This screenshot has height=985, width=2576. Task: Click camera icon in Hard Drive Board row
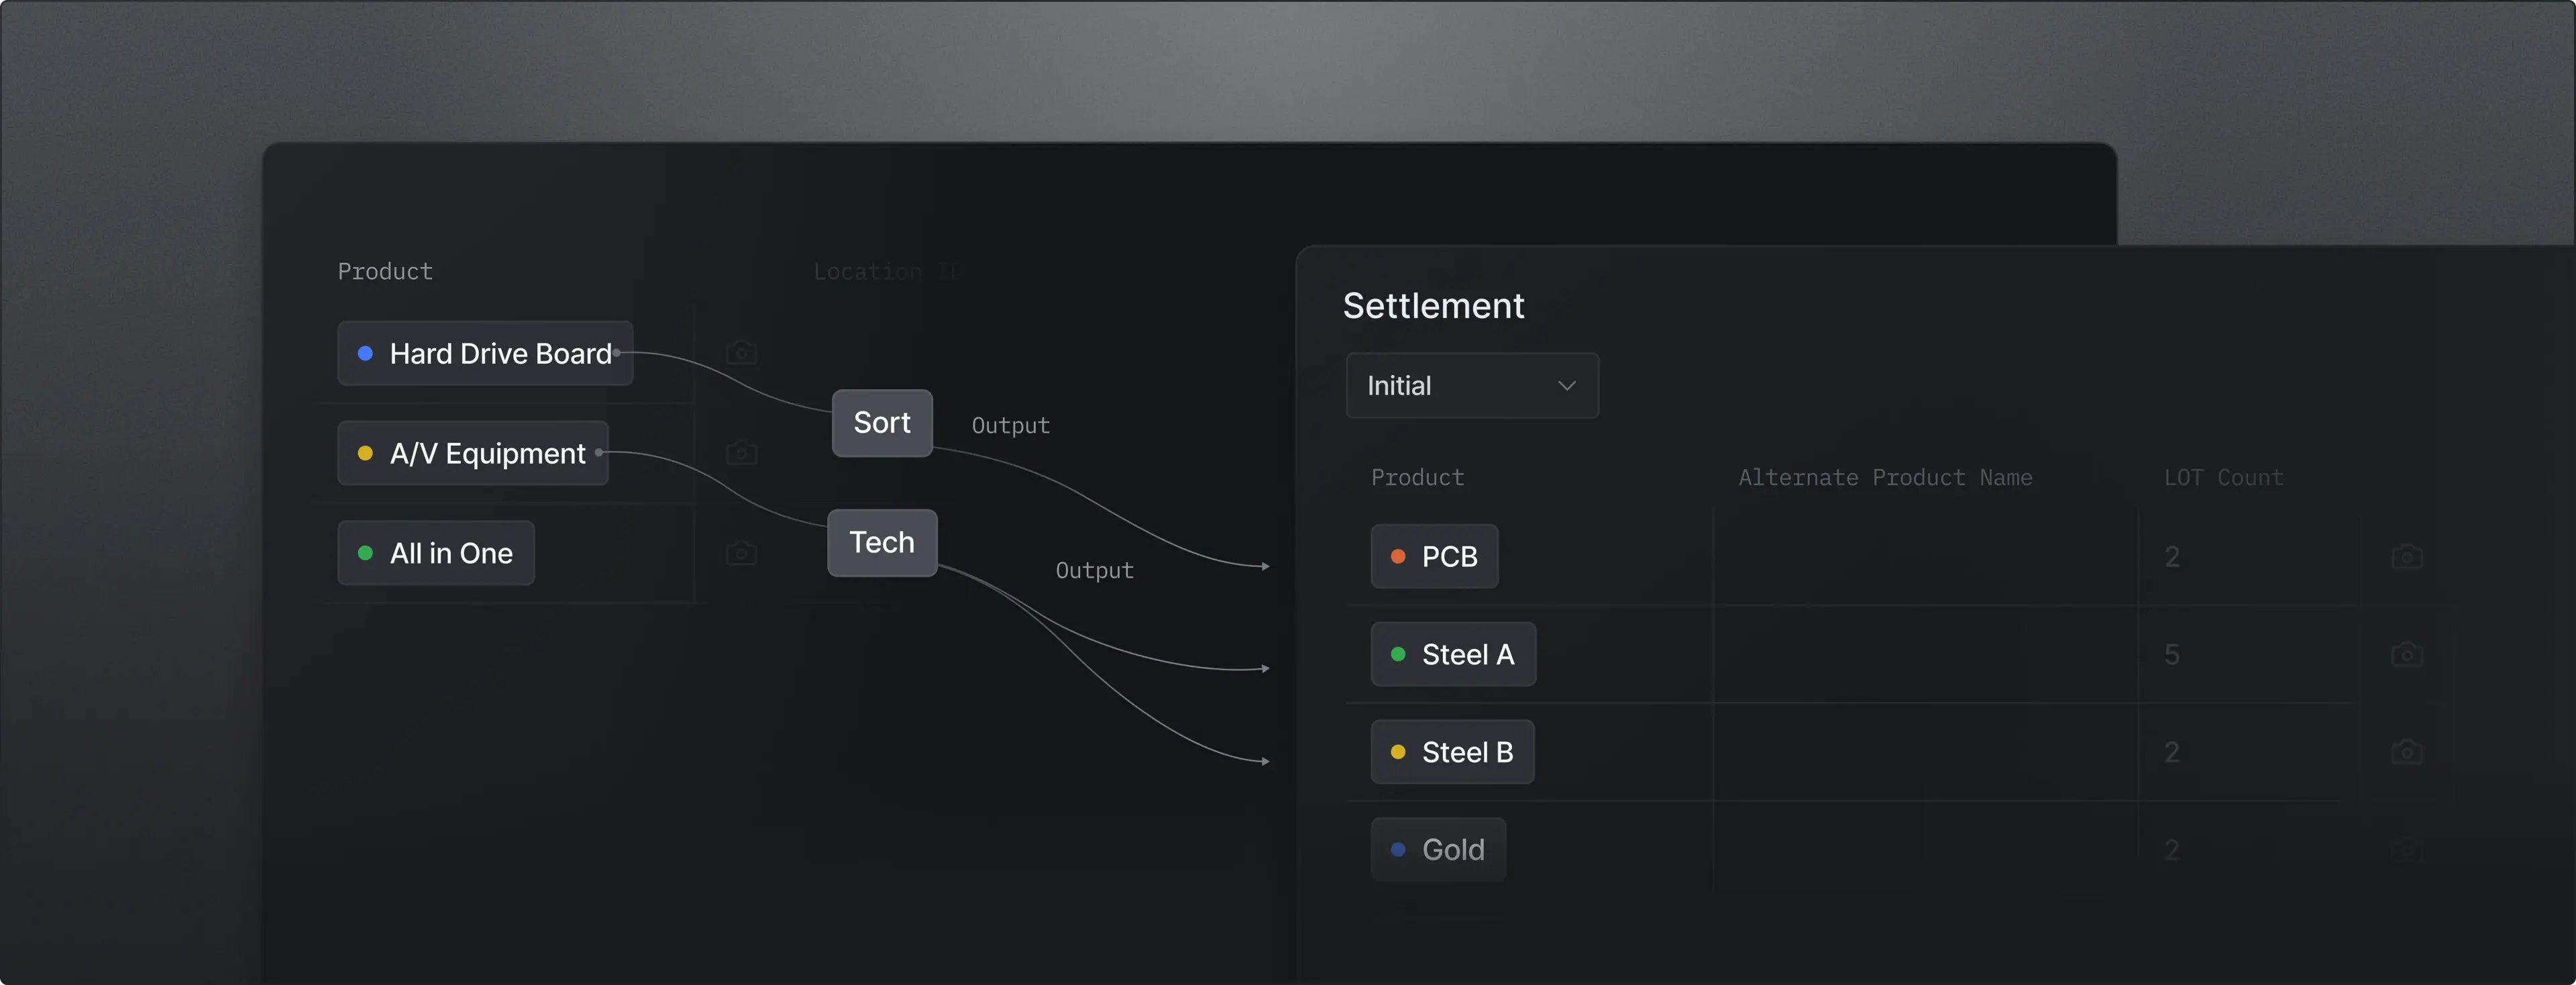coord(741,353)
